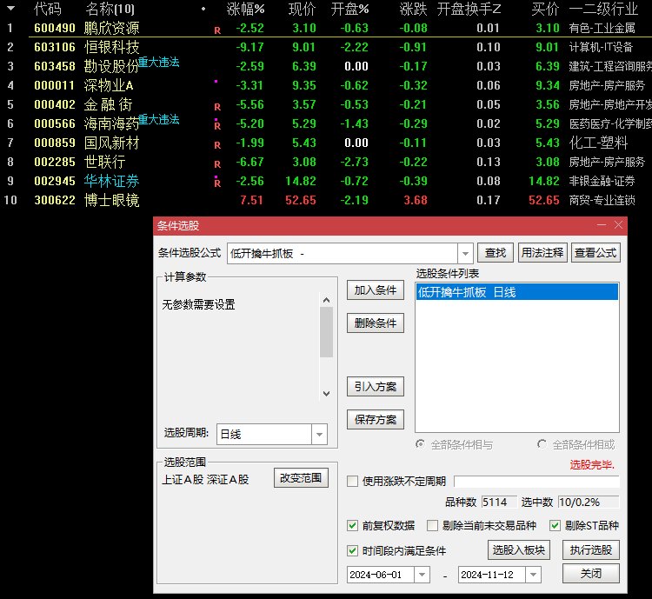Click the start date field 2024-06-01

coord(380,575)
